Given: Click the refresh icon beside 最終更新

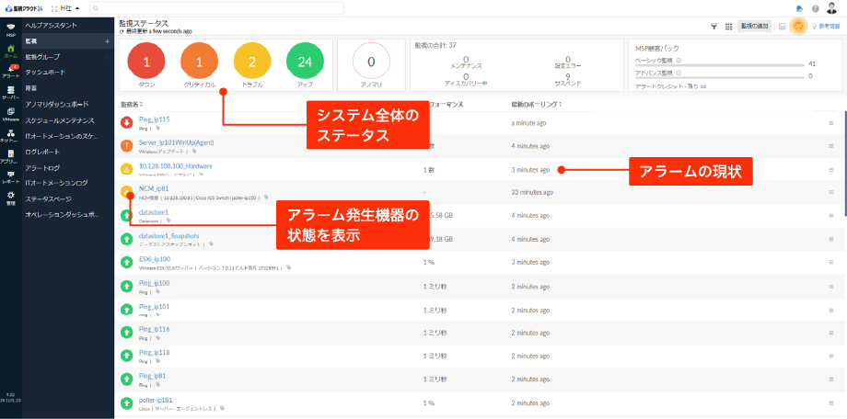Looking at the screenshot, I should (122, 31).
